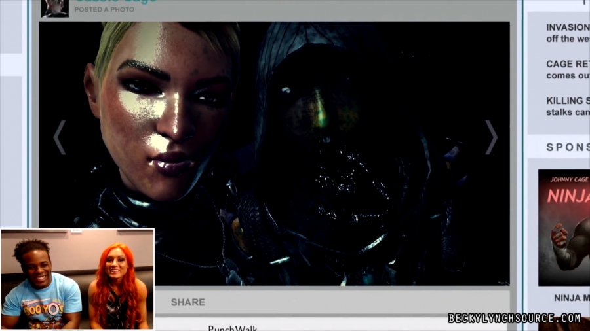Click the SPONS... section header
This screenshot has width=590, height=331.
click(x=568, y=147)
